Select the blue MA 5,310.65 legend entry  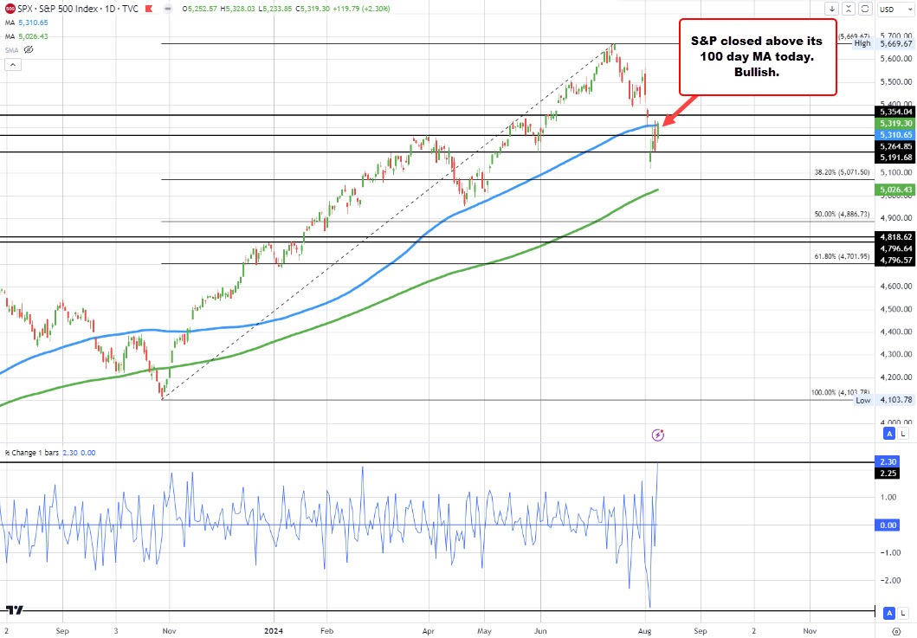tap(27, 23)
